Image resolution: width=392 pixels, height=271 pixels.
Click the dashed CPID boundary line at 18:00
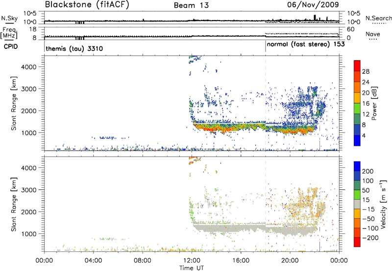pos(266,103)
